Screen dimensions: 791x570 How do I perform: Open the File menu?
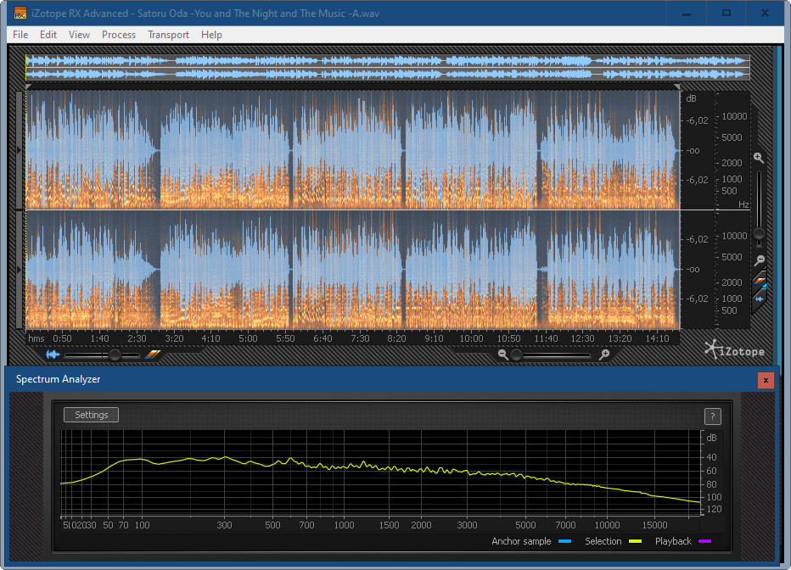click(x=20, y=35)
